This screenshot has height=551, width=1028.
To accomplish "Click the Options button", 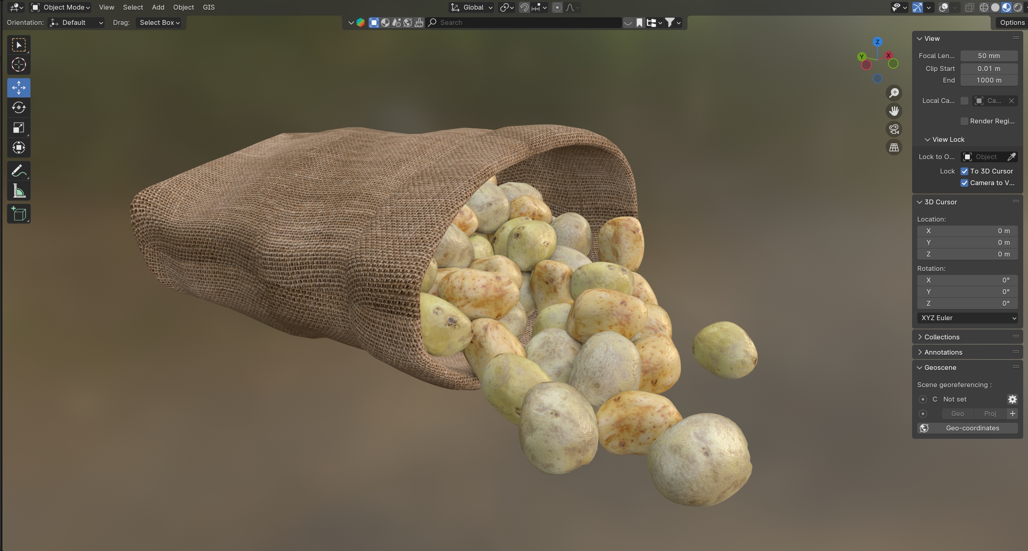I will [x=1012, y=22].
